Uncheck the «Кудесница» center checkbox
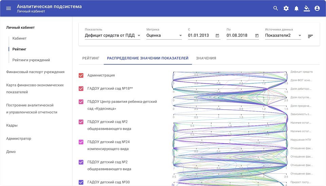326x186 pixels. [x=81, y=102]
